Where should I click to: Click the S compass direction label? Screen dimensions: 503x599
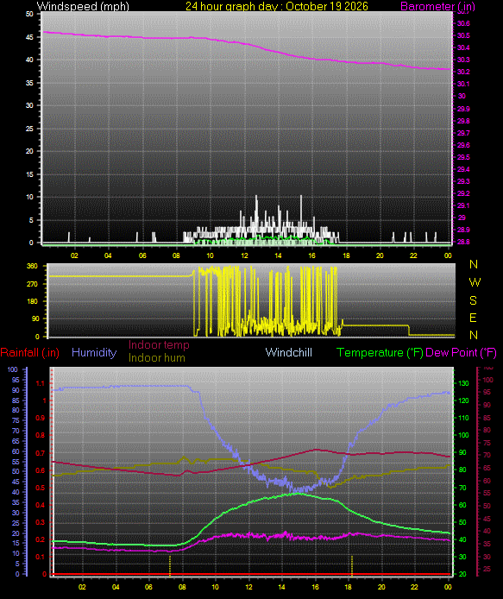coord(473,300)
